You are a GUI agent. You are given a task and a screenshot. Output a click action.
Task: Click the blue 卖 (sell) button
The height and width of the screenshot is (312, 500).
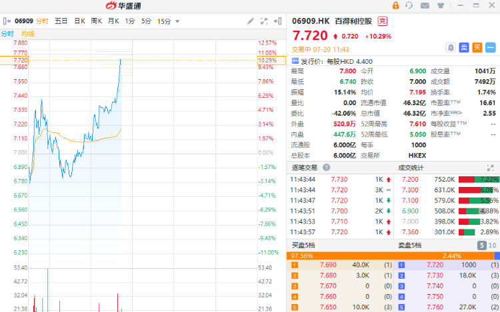(x=464, y=48)
